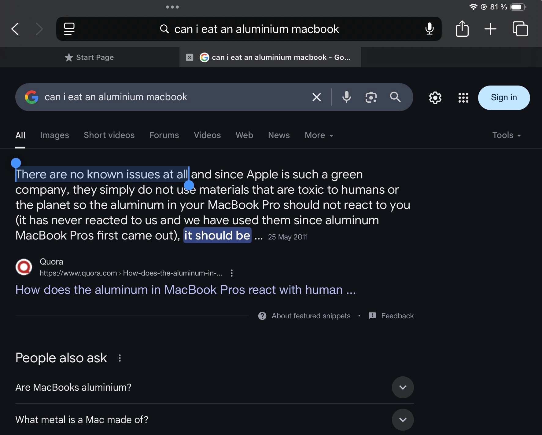Screen dimensions: 542x435
Task: Search by voice in Google box
Action: pyautogui.click(x=346, y=97)
